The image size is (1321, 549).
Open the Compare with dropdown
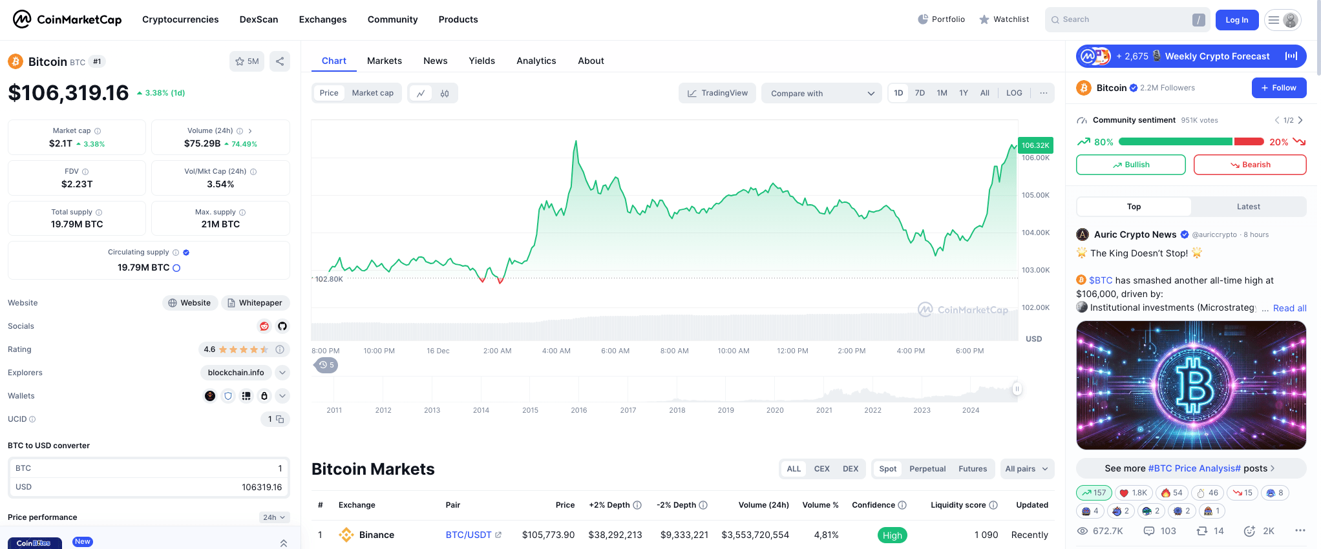[x=821, y=93]
